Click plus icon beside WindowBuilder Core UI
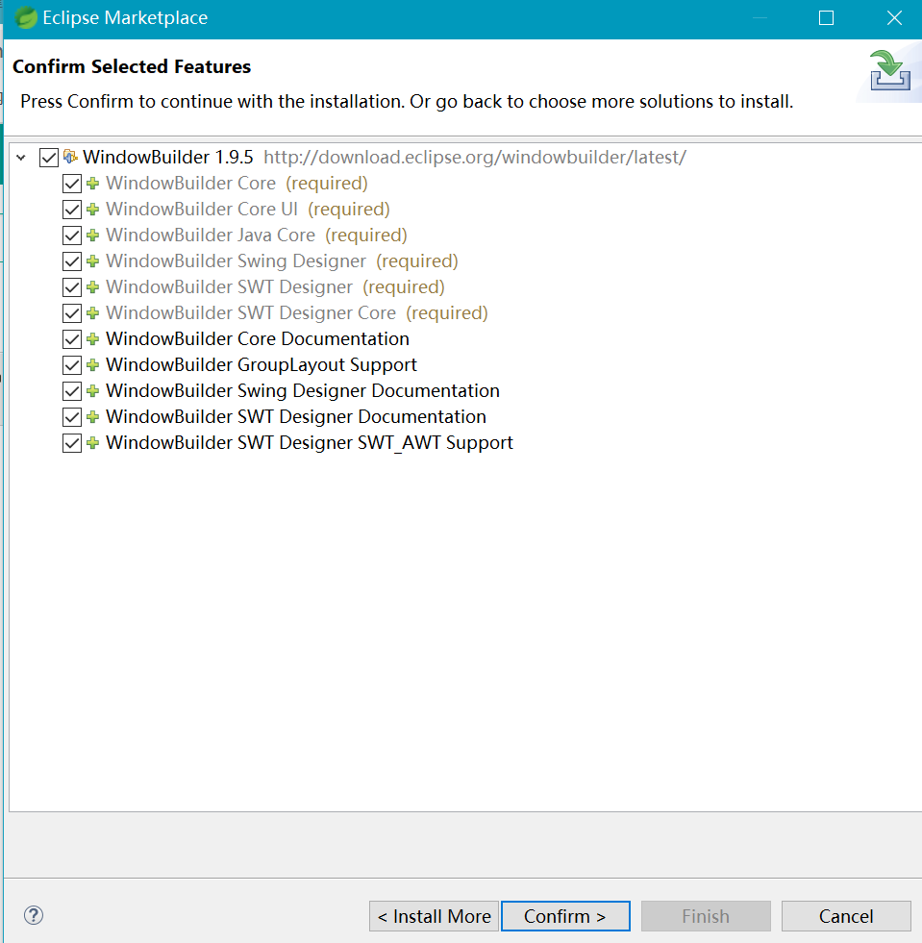The height and width of the screenshot is (943, 922). coord(92,210)
